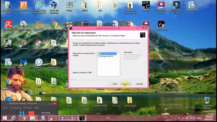Switch to 3DP Chip on the taskbar

click(82, 118)
